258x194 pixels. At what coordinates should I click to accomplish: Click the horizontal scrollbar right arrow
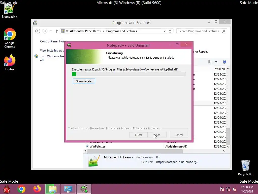point(224,151)
